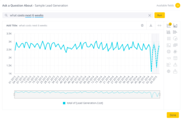
Task: Select the box plot chart icon
Action: 175,71
